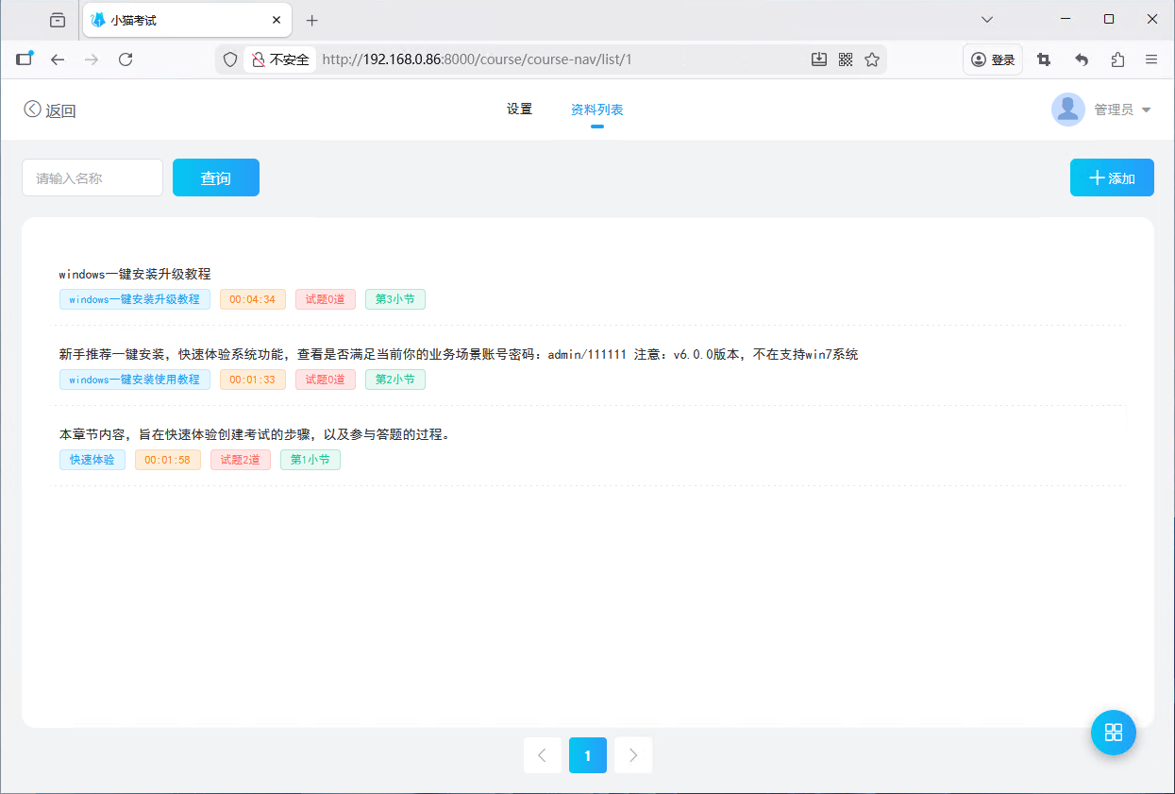
Task: Go to the next page with the right chevron
Action: click(633, 755)
